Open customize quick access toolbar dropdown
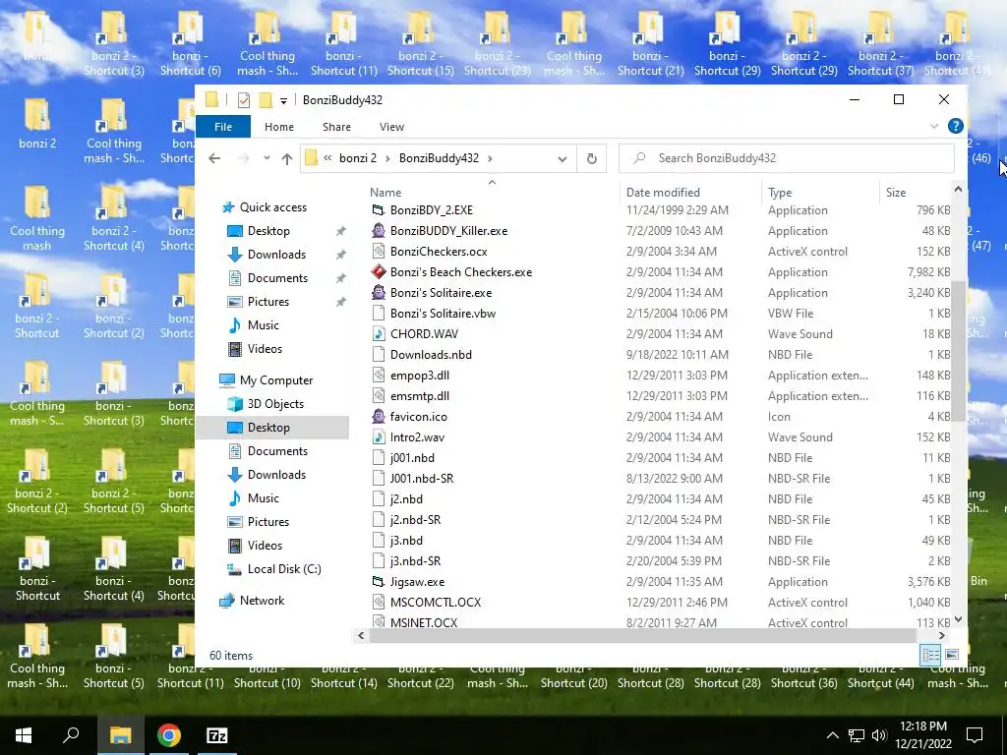Viewport: 1007px width, 755px height. pyautogui.click(x=283, y=101)
